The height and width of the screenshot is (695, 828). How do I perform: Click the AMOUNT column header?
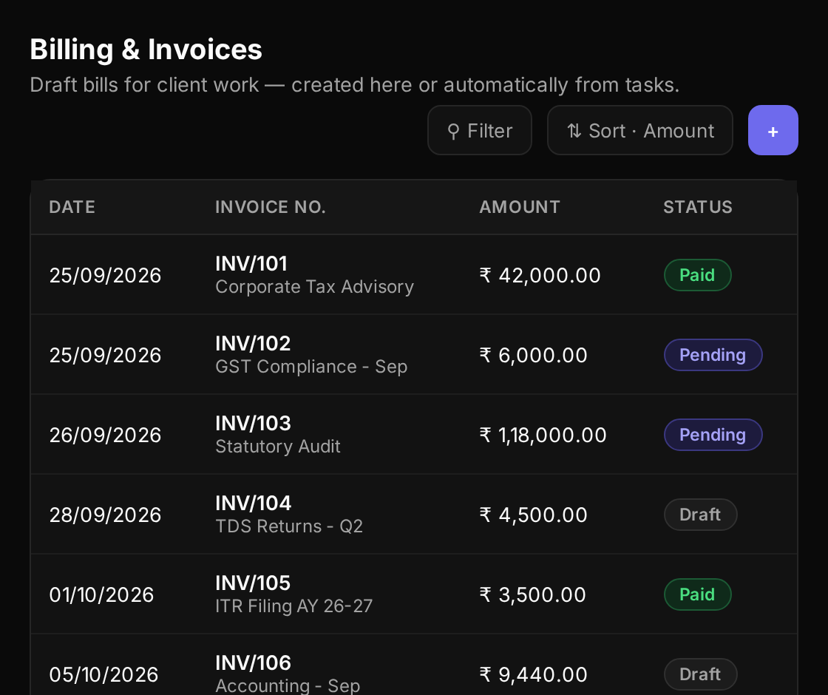[520, 207]
